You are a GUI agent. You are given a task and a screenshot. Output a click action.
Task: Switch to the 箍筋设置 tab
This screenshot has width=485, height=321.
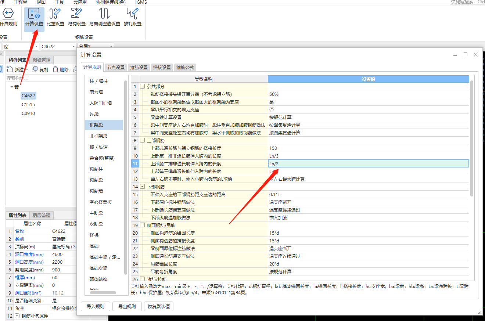[x=139, y=67]
